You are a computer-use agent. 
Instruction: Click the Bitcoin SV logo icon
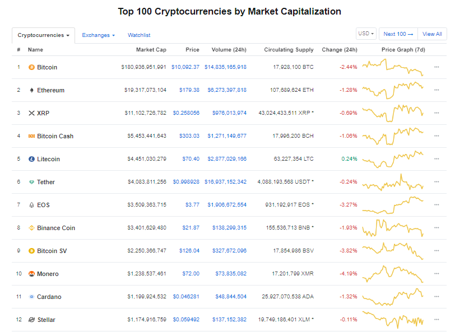31,251
